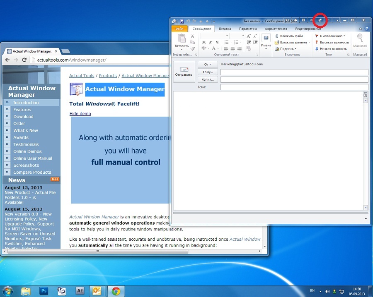373x297 pixels.
Task: Click the Outlook Help question mark icon
Action: [x=367, y=29]
